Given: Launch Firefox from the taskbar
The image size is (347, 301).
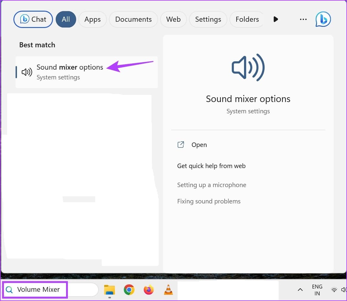Looking at the screenshot, I should [x=149, y=290].
